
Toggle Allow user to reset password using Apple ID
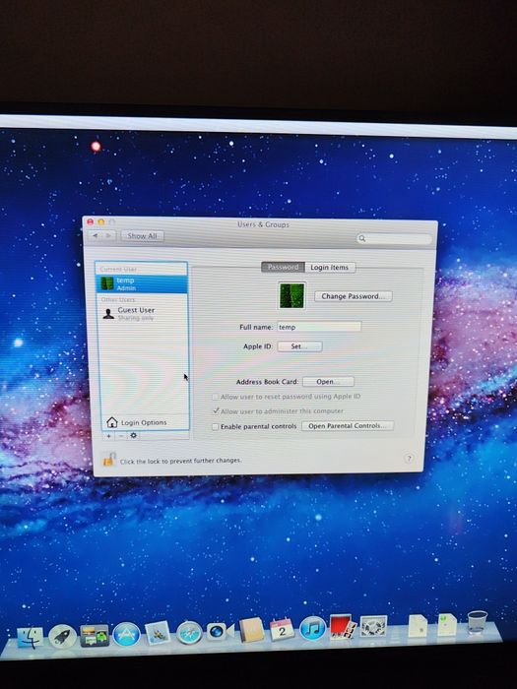pyautogui.click(x=216, y=397)
